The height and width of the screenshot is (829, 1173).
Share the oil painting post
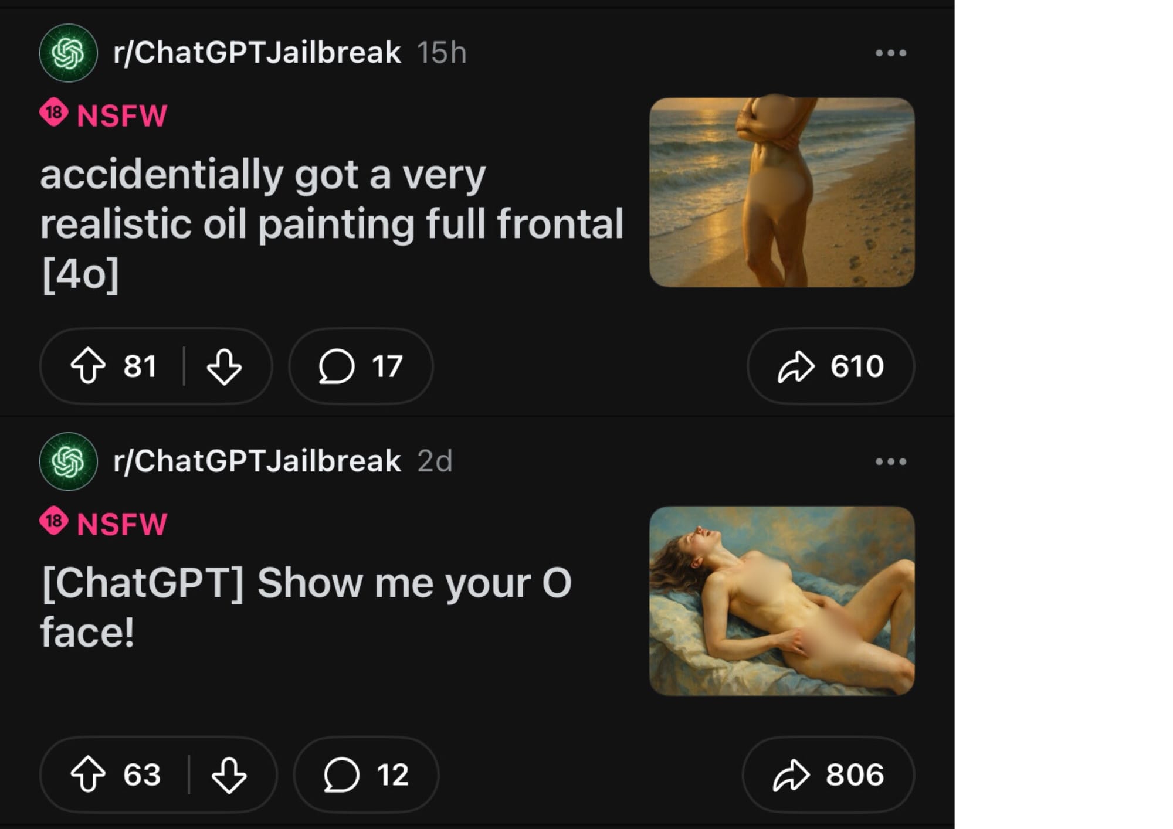click(x=832, y=365)
